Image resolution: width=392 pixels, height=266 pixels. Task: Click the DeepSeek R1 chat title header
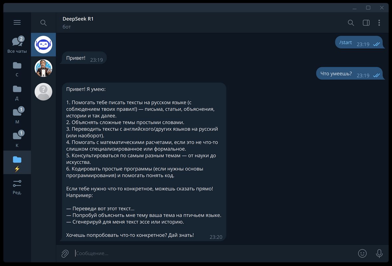pos(78,19)
